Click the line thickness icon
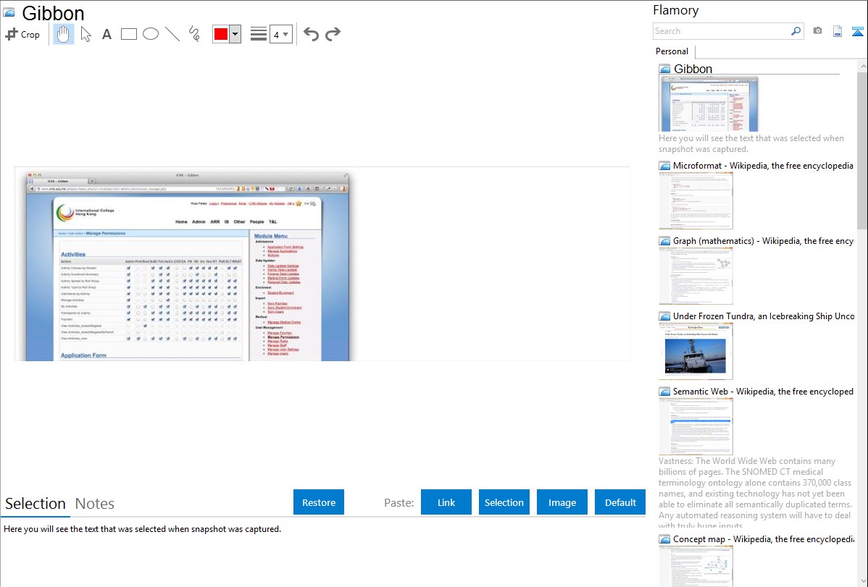 pos(259,34)
